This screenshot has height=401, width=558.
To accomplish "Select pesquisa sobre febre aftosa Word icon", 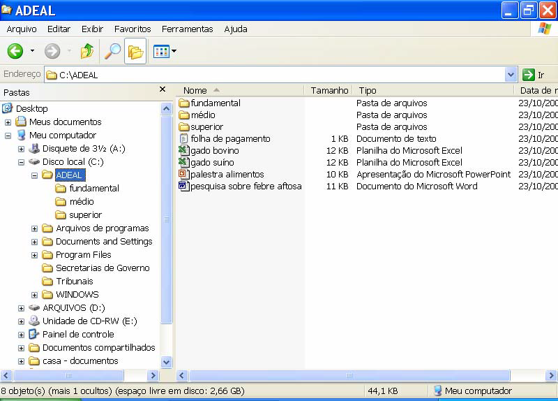I will [183, 186].
